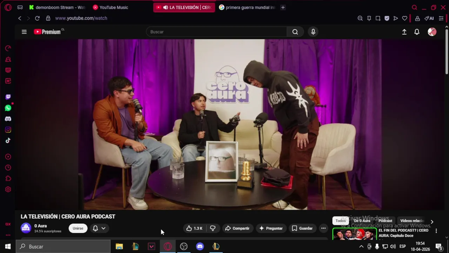Screen dimensions: 449x253
Task: Open sidebar settings gear icon
Action: pos(8,189)
